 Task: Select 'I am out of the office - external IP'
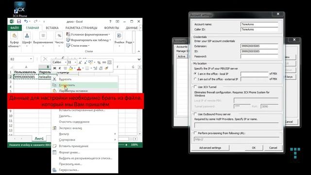click(195, 79)
